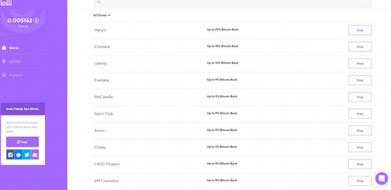Click 'Up to 27% Bitcoin Back' text

(x=223, y=29)
